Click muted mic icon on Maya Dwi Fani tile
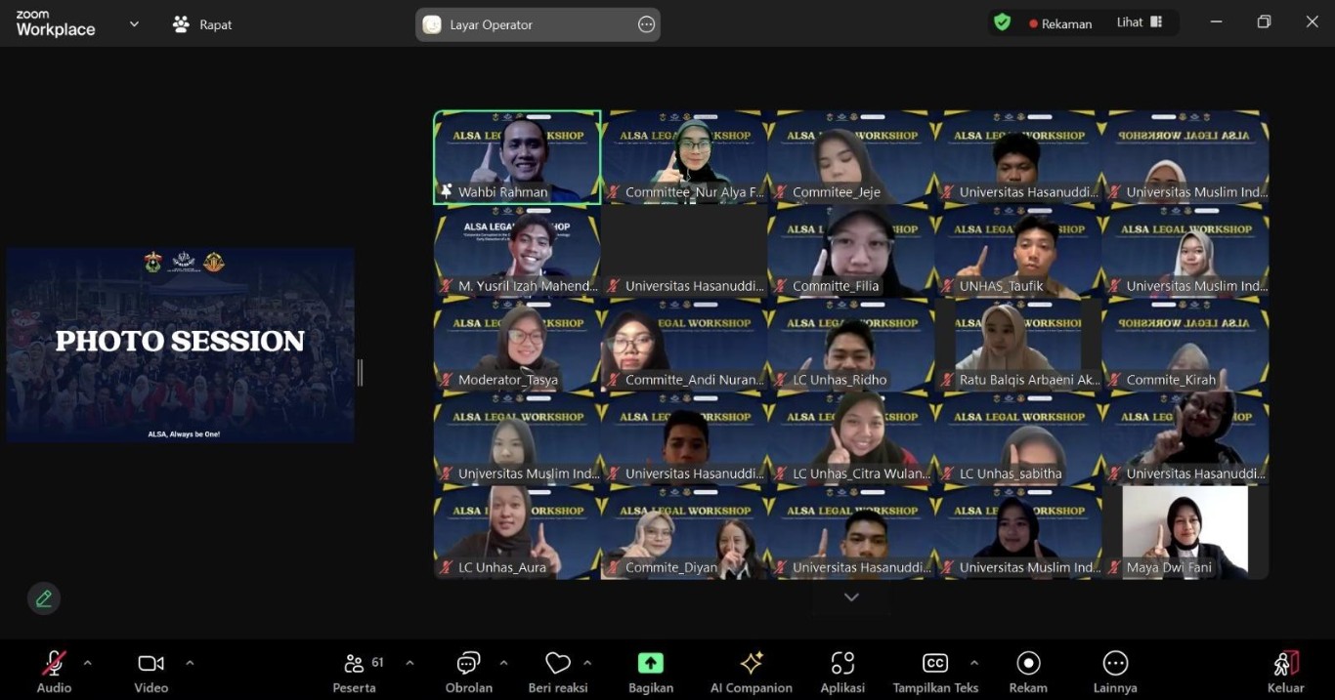This screenshot has height=700, width=1335. click(x=1115, y=567)
